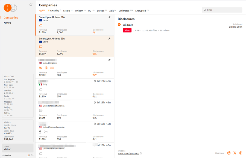Screen dimensions: 246x158
Task: Click Tokyo in the World Clock
Action: pos(7,113)
